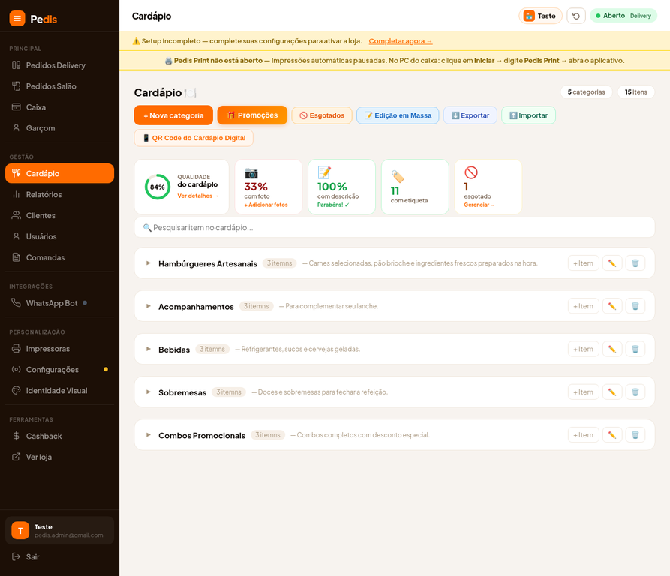Open the Teste store selector
Image resolution: width=670 pixels, height=576 pixels.
click(x=540, y=16)
